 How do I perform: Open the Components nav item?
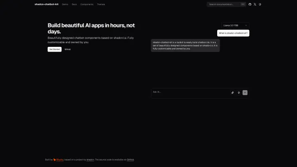click(x=87, y=4)
